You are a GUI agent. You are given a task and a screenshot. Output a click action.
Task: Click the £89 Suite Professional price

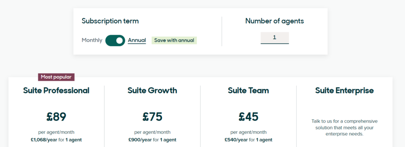point(56,117)
